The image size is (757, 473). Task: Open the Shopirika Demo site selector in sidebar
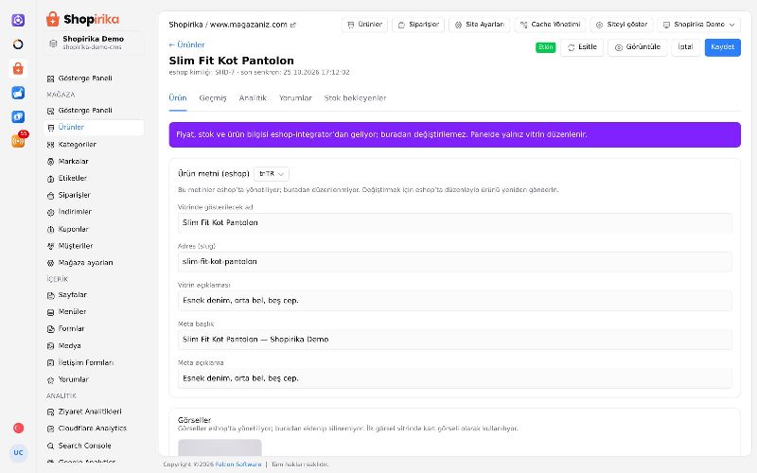94,43
